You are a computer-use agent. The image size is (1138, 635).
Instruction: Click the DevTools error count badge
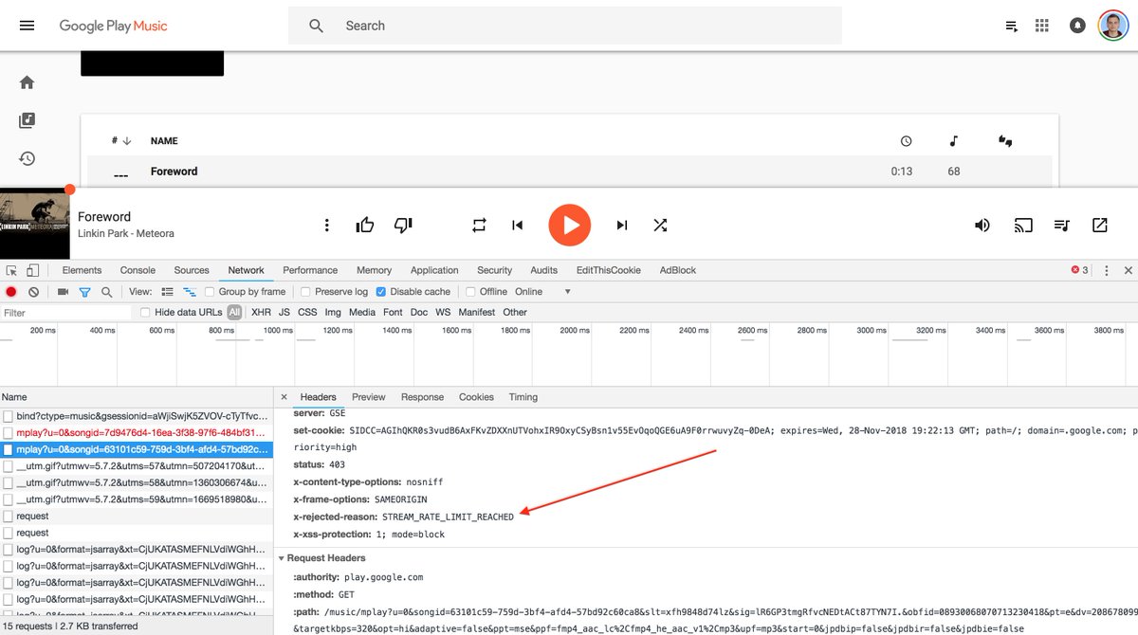click(x=1079, y=270)
